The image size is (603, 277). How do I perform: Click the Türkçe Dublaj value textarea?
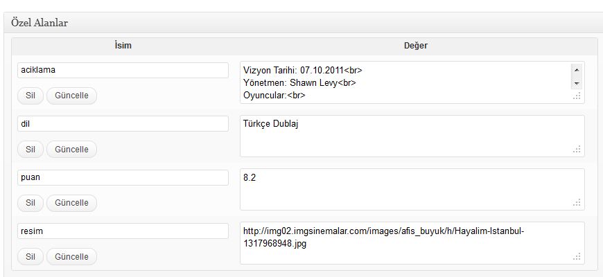coord(412,136)
